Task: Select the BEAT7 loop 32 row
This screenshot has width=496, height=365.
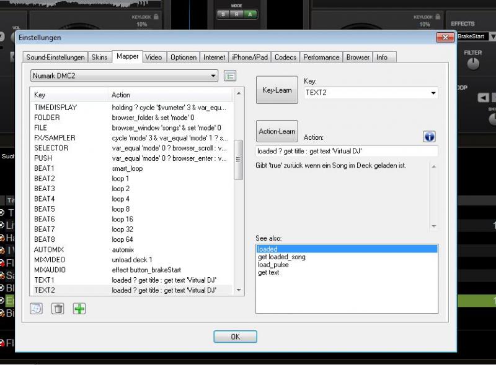Action: pyautogui.click(x=131, y=229)
